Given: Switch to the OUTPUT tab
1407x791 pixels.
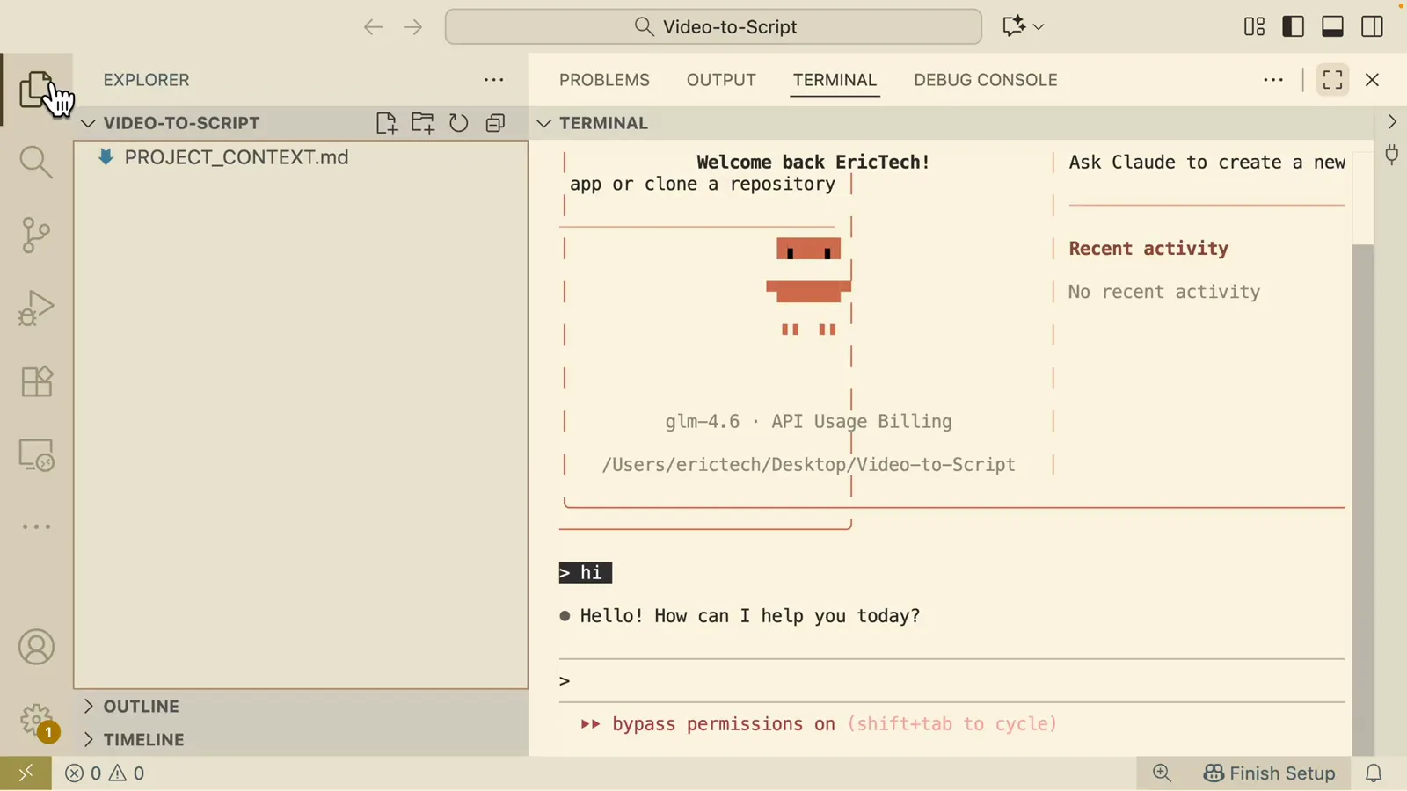Looking at the screenshot, I should point(721,80).
